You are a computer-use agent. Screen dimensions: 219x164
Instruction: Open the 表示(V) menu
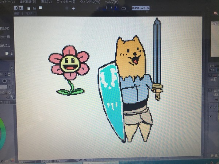[x=46, y=2]
